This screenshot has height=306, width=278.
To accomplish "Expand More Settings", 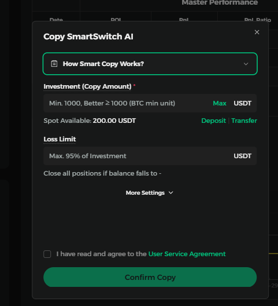I will pos(150,193).
